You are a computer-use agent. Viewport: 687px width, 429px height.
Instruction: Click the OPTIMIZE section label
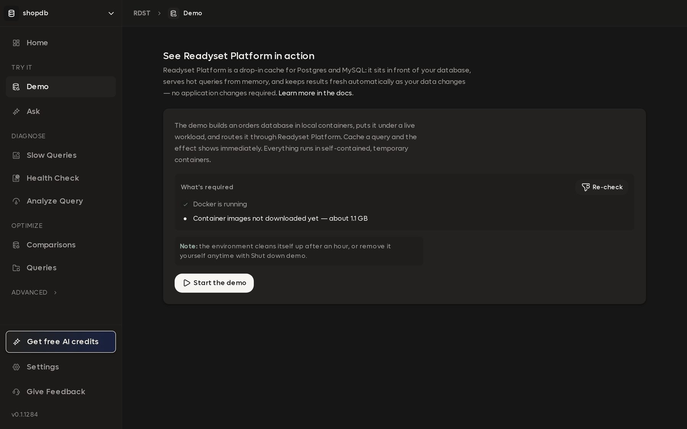(x=27, y=226)
